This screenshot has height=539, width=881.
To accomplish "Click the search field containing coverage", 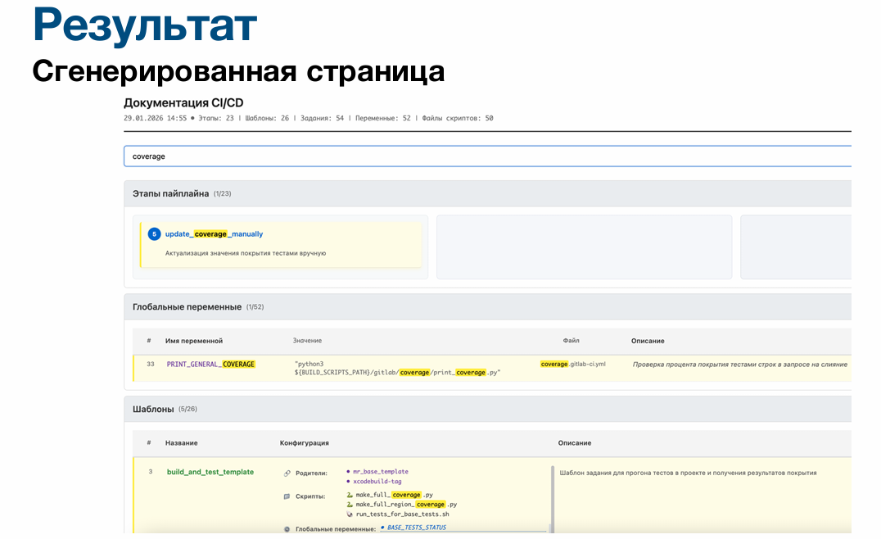I will click(487, 156).
